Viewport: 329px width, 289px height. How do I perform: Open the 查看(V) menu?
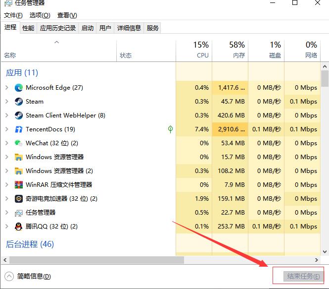click(67, 15)
